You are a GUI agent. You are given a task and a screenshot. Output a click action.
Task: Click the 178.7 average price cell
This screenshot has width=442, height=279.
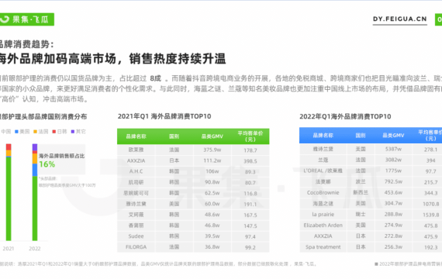[x=250, y=150]
